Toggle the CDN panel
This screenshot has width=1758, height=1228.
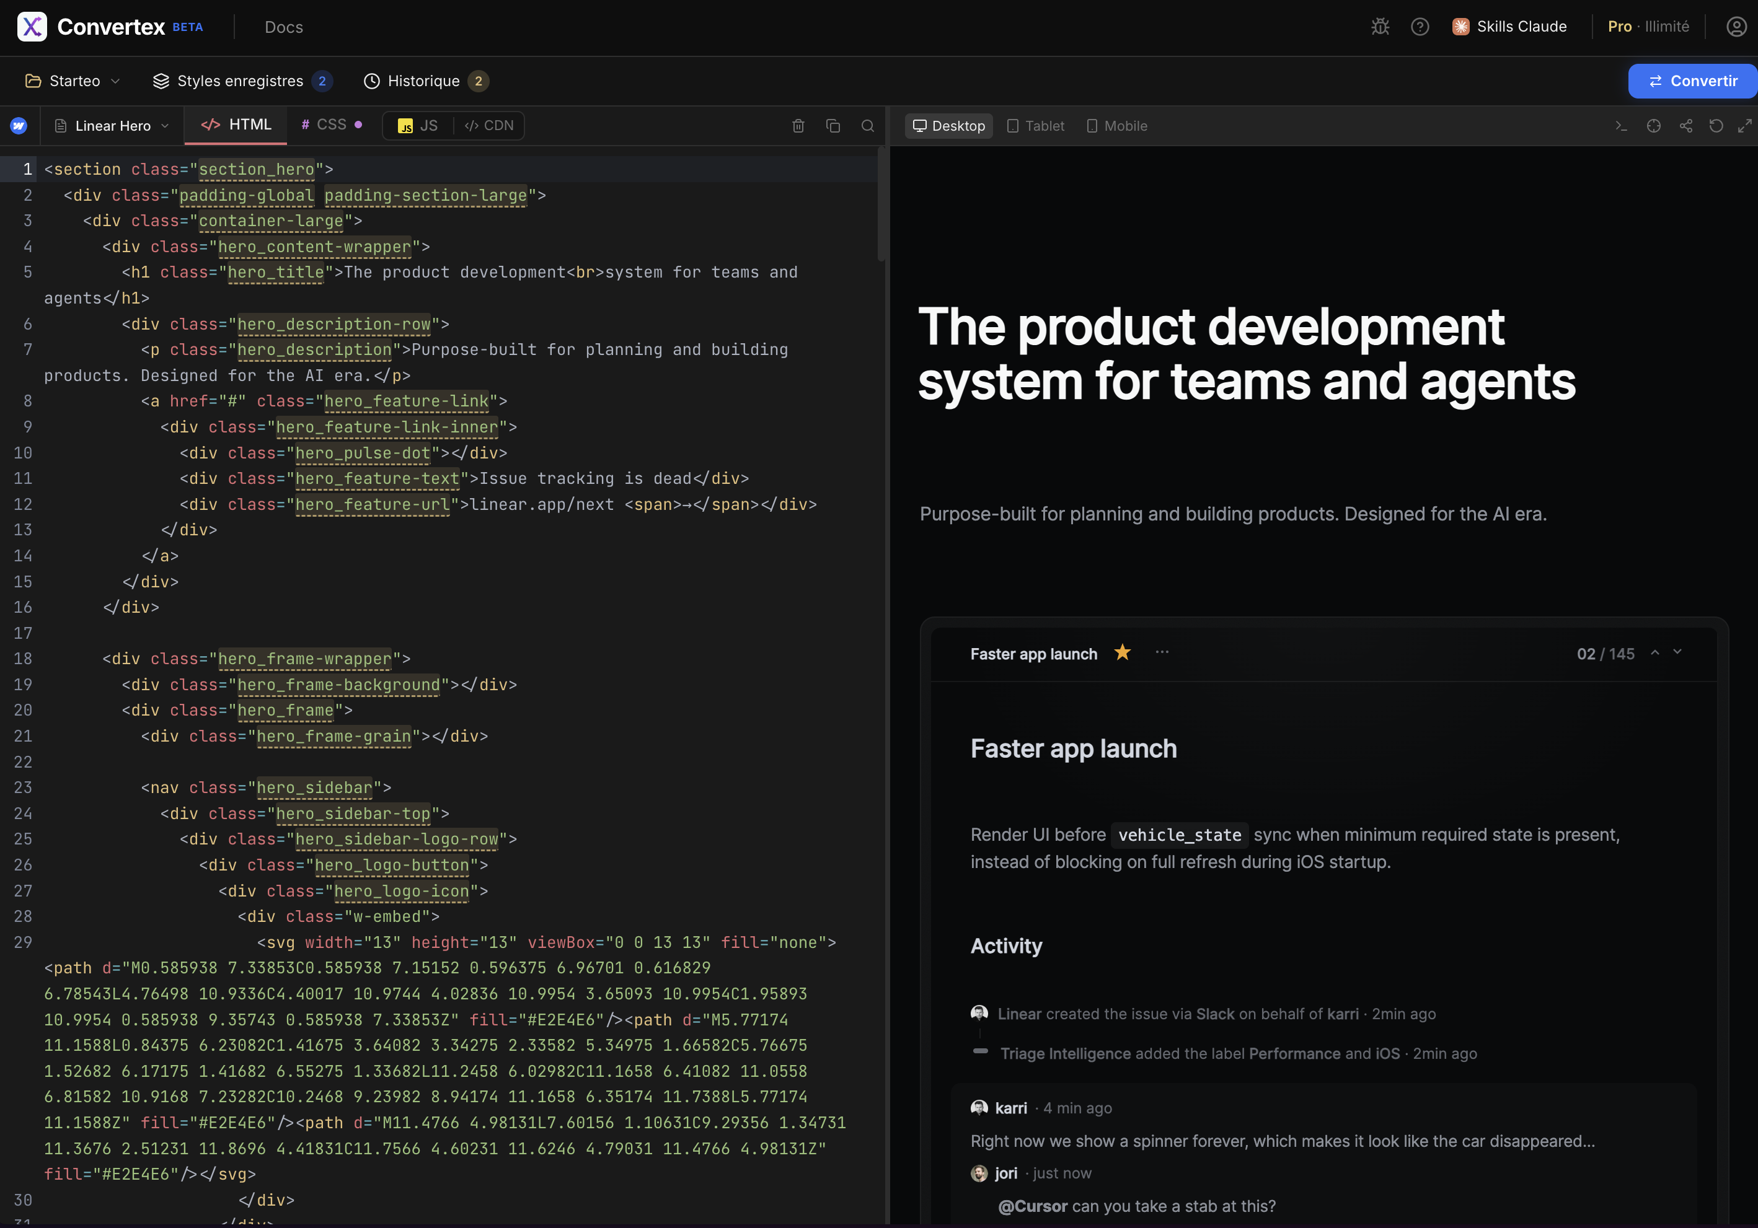(489, 126)
